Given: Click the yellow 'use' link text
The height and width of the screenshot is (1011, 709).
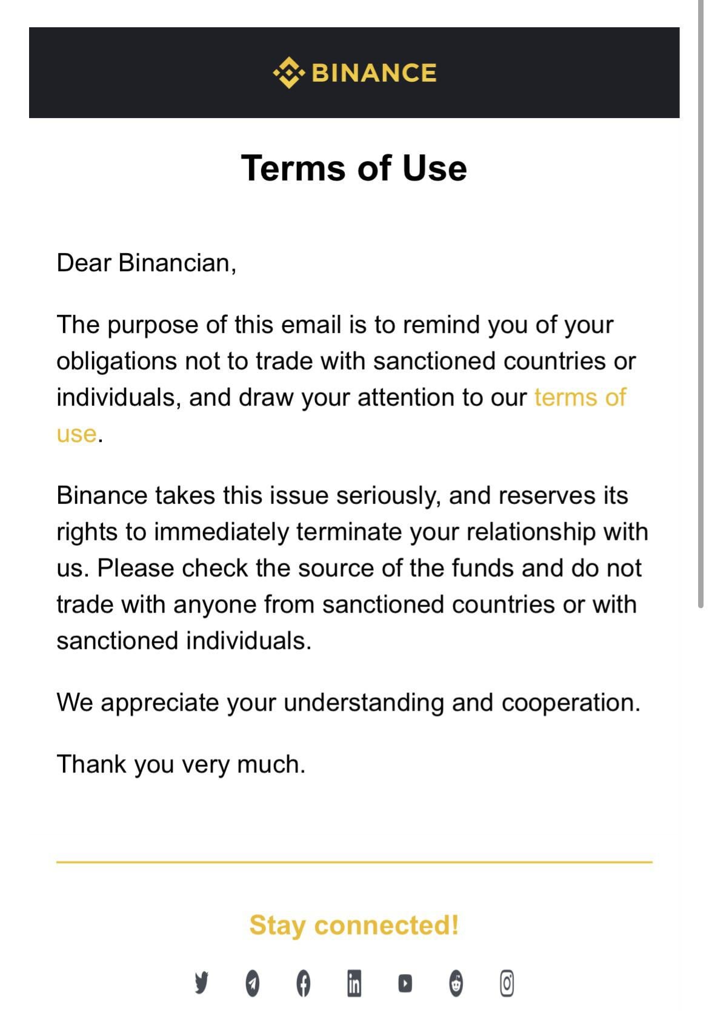Looking at the screenshot, I should (x=76, y=434).
